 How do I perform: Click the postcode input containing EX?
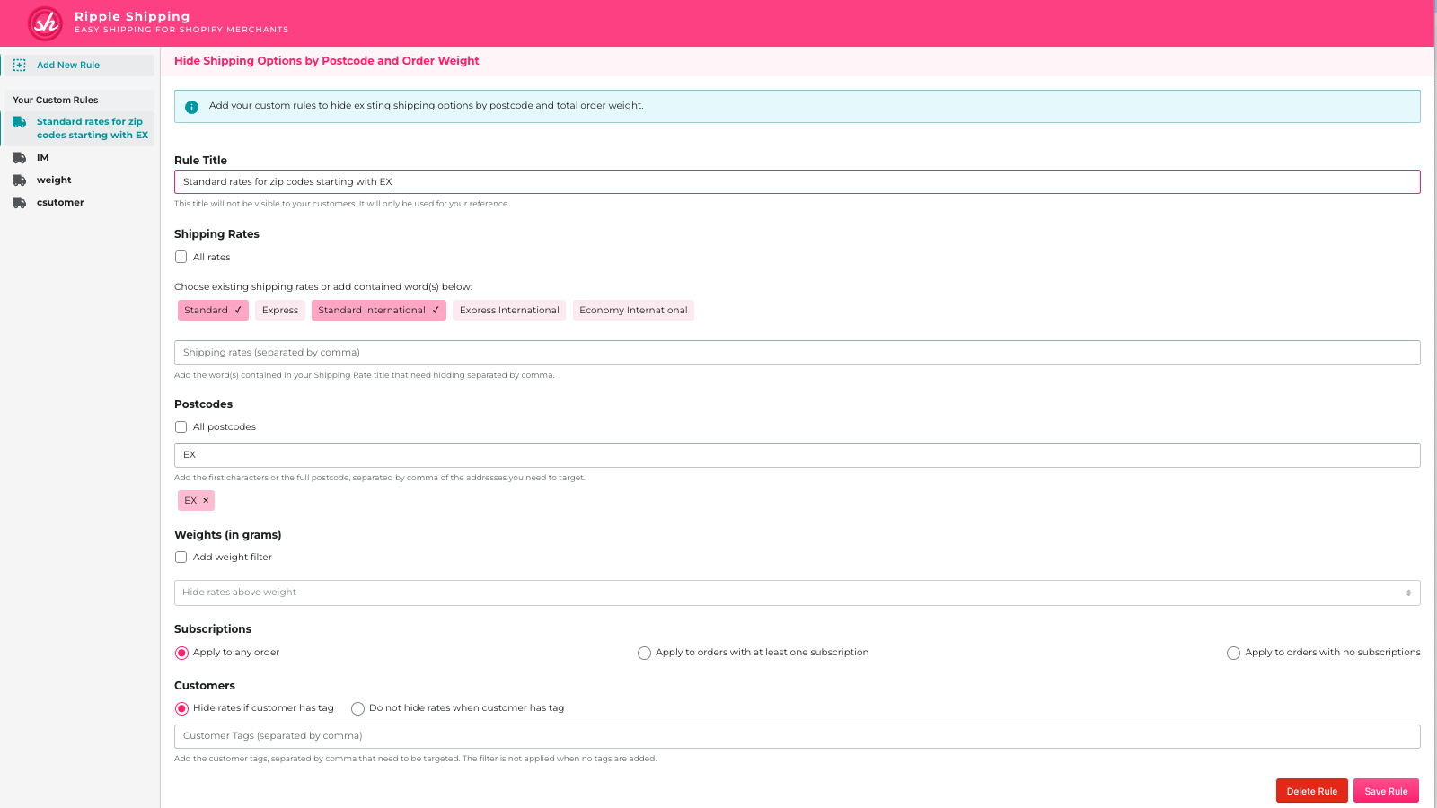coord(797,455)
